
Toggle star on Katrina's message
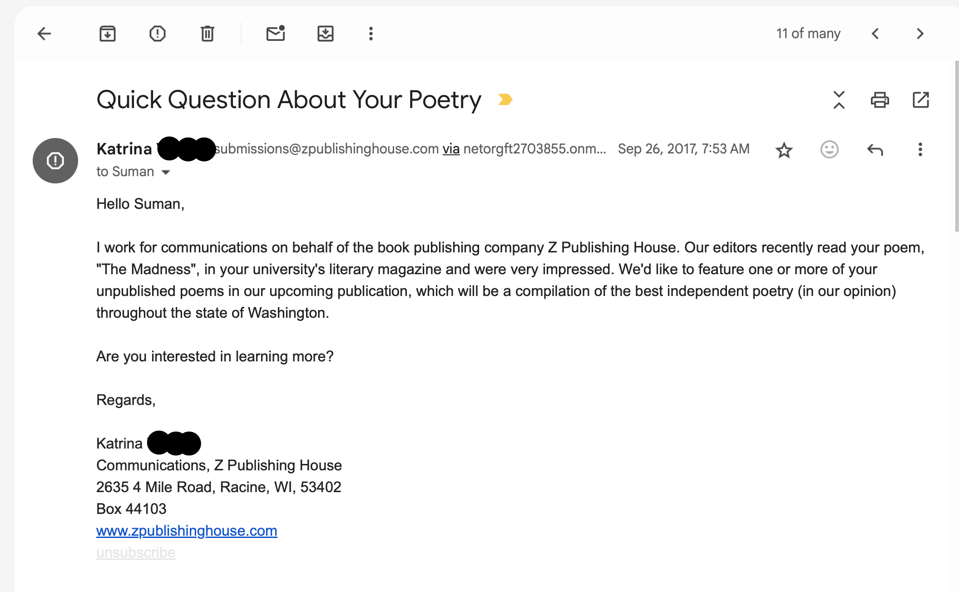point(784,150)
